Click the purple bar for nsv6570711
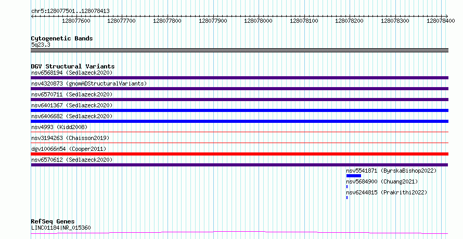This screenshot has height=239, width=463. pos(239,100)
